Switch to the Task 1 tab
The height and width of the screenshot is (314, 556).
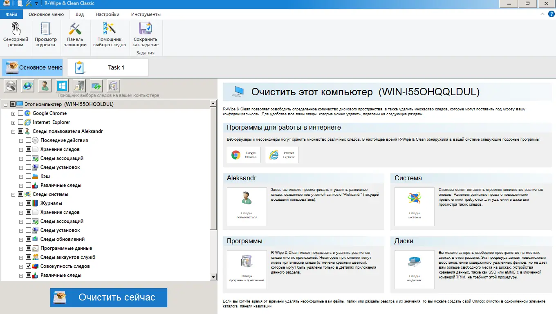[116, 67]
